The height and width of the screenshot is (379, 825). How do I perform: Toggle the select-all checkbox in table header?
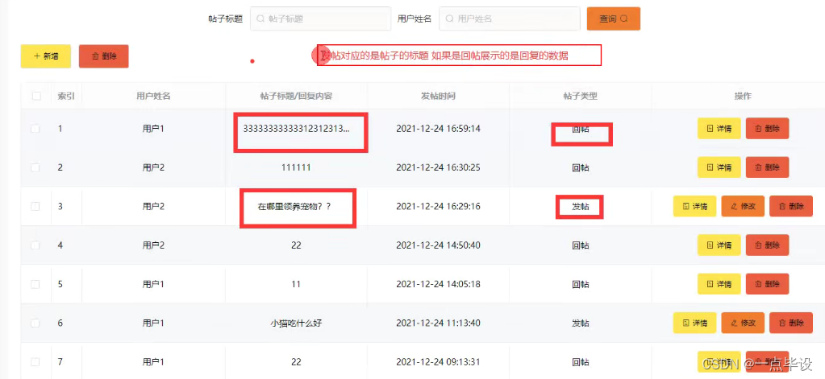pos(36,96)
